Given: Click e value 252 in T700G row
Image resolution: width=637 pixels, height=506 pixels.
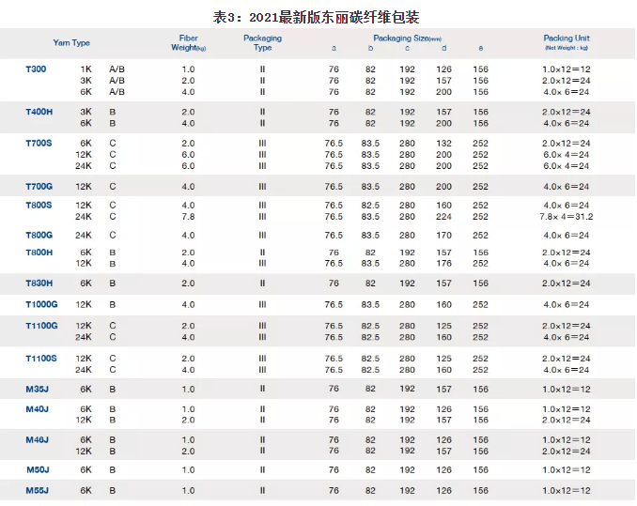Looking at the screenshot, I should [x=481, y=187].
